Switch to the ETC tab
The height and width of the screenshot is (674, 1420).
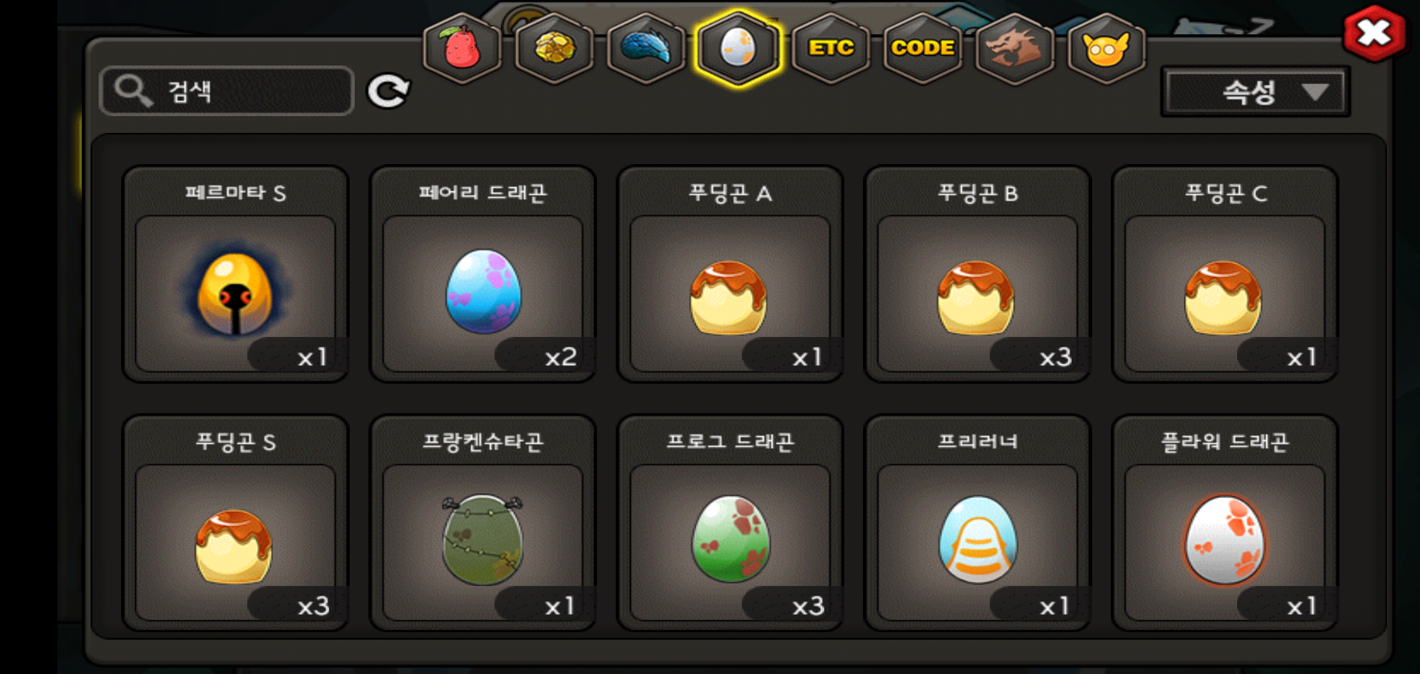[x=831, y=49]
